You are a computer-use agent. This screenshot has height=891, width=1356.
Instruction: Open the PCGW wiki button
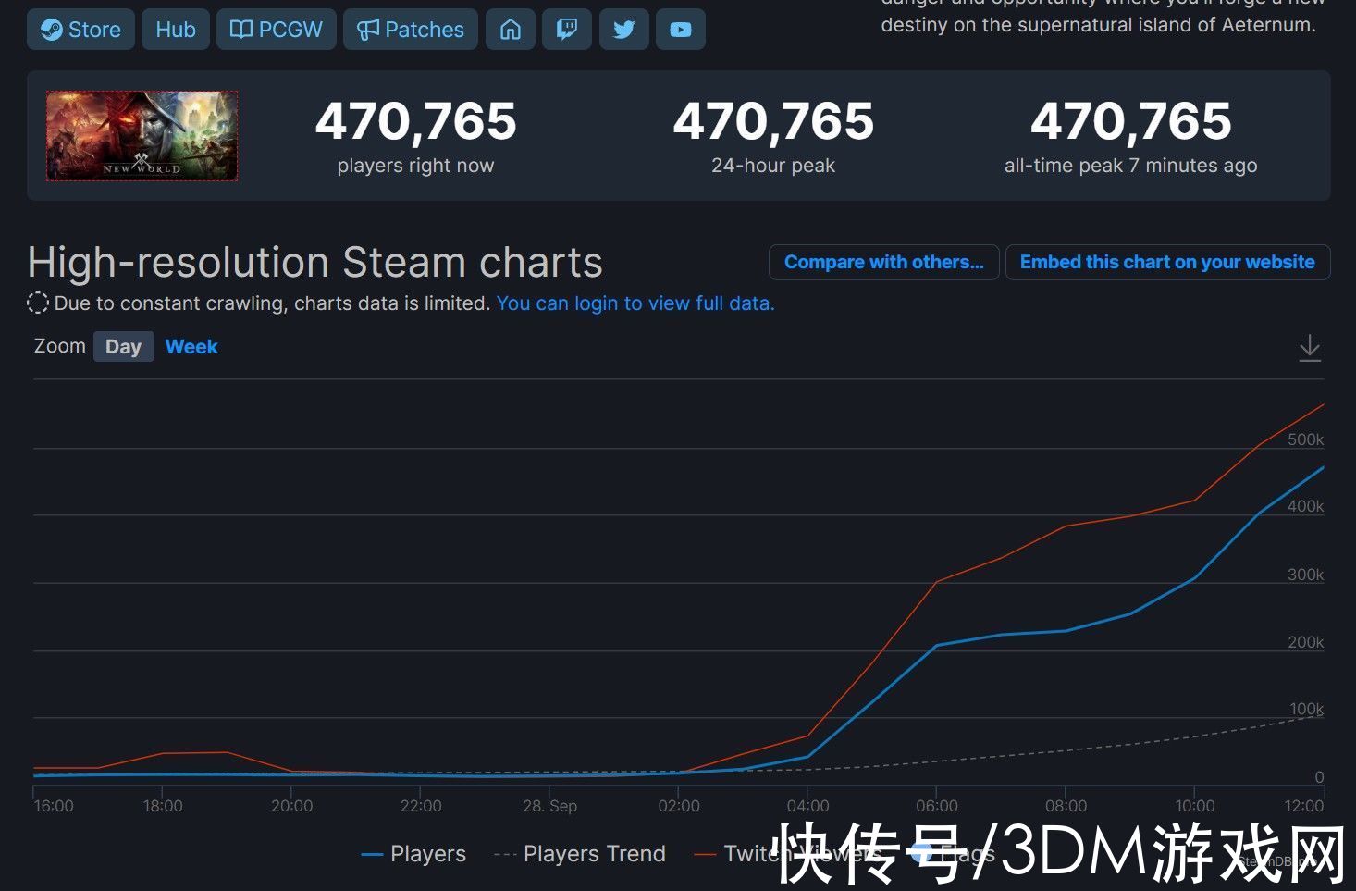(x=277, y=30)
